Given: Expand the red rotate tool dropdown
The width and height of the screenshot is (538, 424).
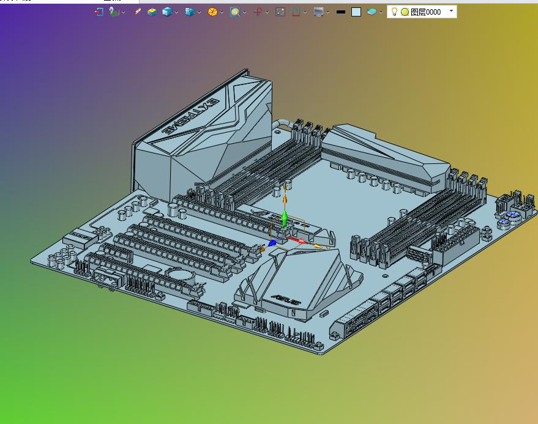Looking at the screenshot, I should coord(267,12).
